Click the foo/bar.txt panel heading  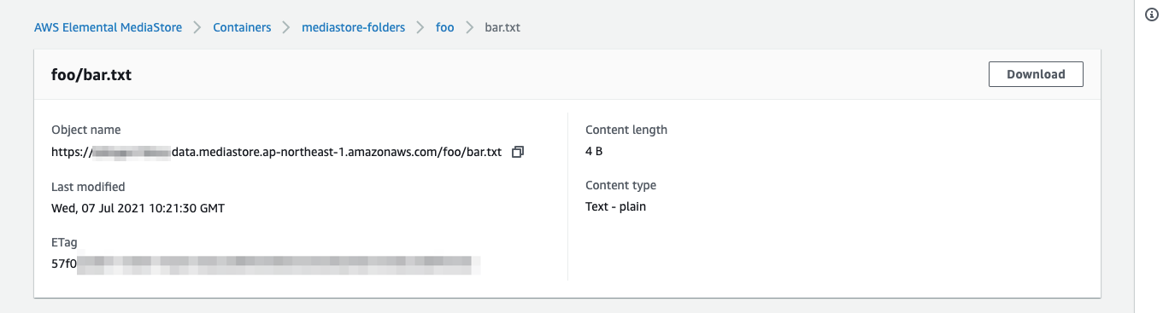click(x=91, y=75)
